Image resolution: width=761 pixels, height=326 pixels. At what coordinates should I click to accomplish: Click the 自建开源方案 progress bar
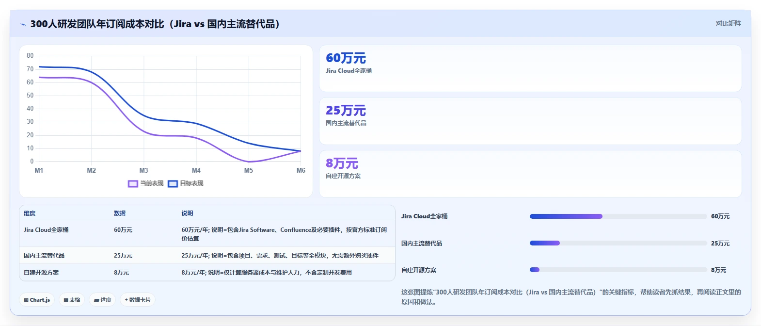click(x=618, y=270)
